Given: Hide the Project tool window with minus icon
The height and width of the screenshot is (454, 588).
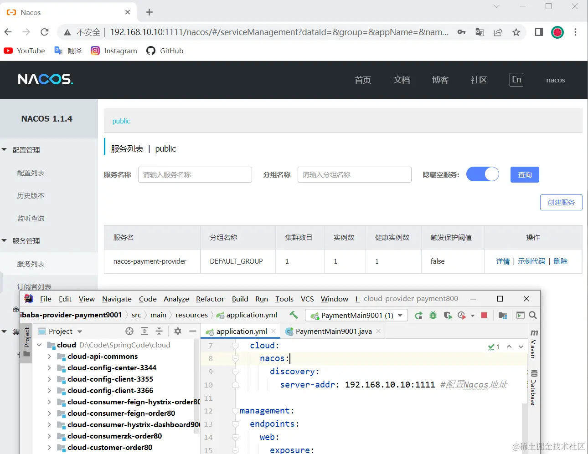Looking at the screenshot, I should coord(193,331).
